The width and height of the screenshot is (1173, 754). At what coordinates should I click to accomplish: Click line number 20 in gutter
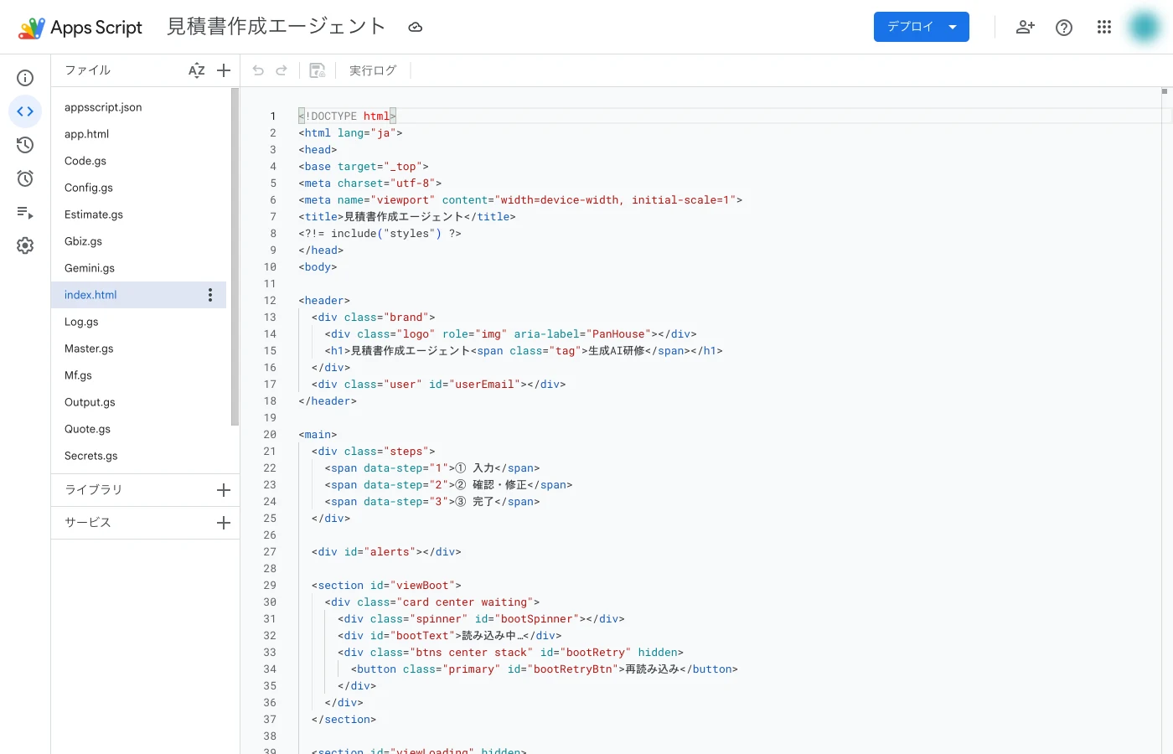(270, 435)
